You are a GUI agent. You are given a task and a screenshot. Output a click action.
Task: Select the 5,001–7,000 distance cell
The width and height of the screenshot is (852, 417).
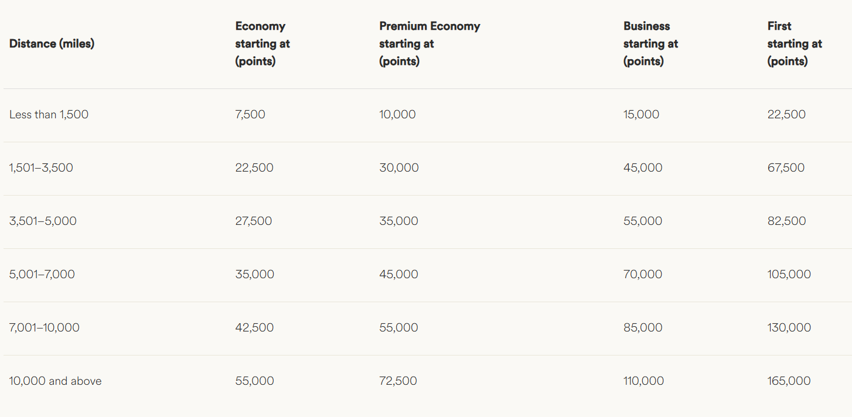(x=42, y=275)
